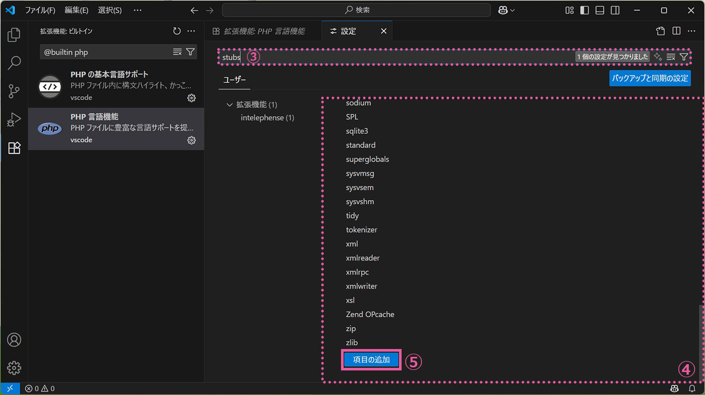The width and height of the screenshot is (705, 395).
Task: Open the Explorer view in activity bar
Action: point(14,35)
